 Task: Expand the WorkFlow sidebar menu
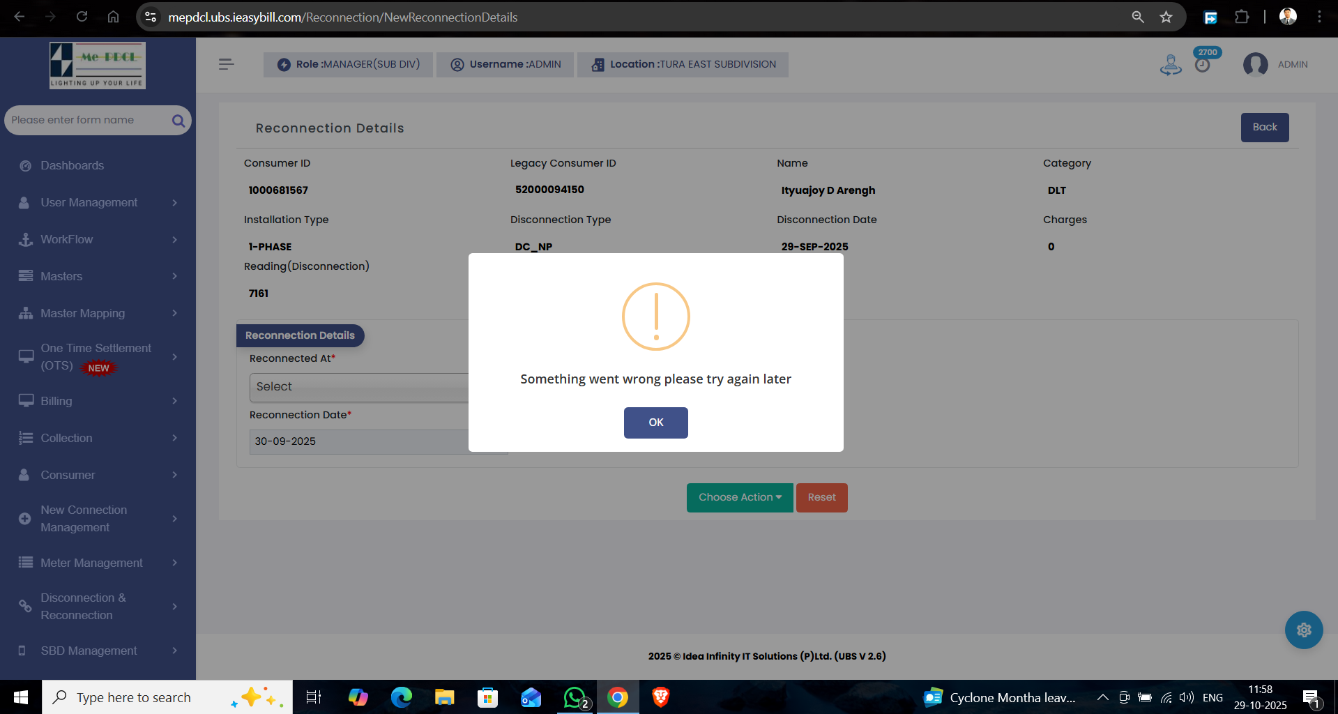[x=98, y=239]
